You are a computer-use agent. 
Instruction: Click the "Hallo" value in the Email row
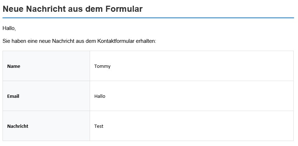[100, 96]
